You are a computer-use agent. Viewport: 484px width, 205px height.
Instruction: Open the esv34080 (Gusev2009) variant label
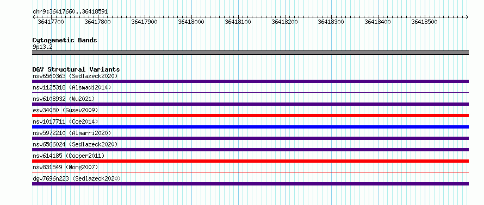point(65,110)
